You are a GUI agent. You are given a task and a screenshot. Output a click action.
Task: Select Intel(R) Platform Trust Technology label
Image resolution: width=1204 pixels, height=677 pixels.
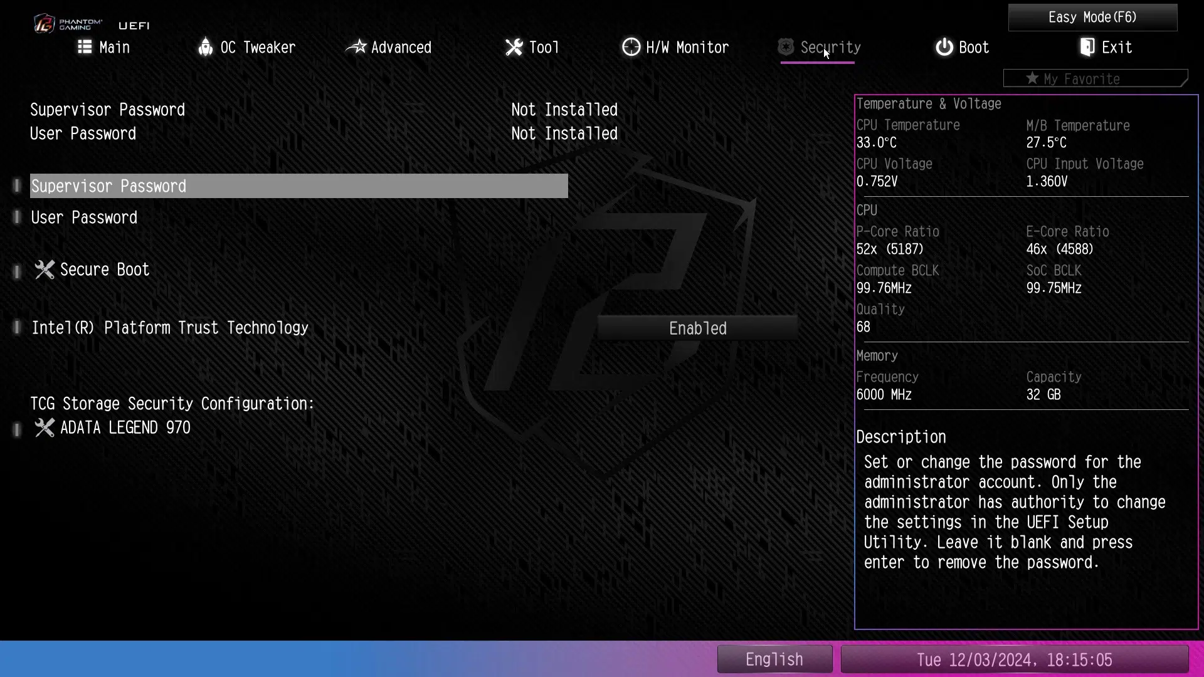pos(170,328)
